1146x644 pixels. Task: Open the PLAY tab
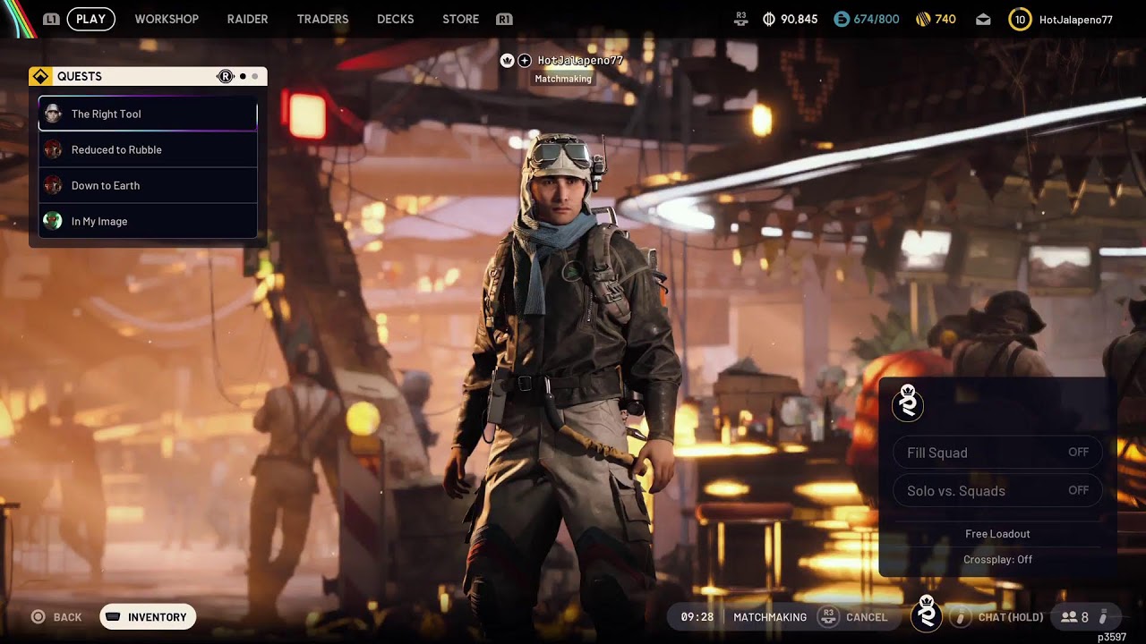point(90,19)
